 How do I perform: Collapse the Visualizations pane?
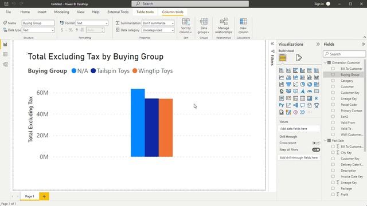click(318, 44)
